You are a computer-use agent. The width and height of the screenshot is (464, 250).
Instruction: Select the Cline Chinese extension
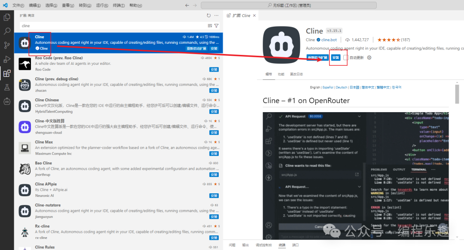point(119,106)
